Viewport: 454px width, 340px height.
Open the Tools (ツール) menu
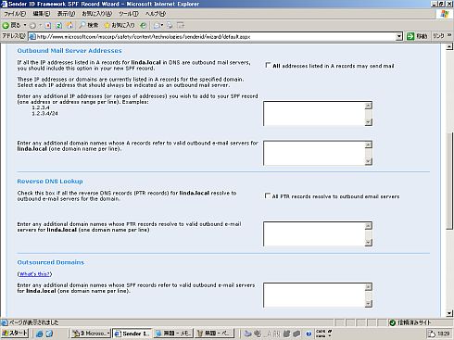pos(129,14)
